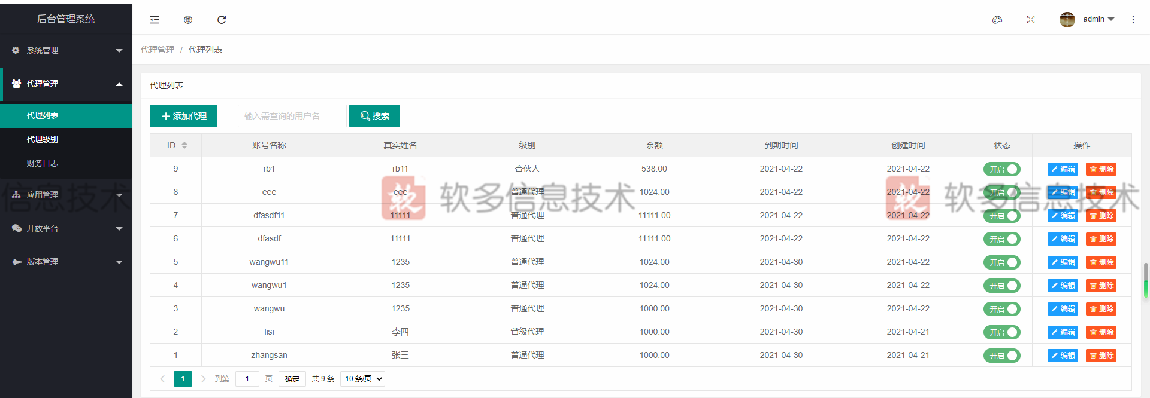The image size is (1150, 398).
Task: Open 财务日志 in the sidebar
Action: (x=43, y=163)
